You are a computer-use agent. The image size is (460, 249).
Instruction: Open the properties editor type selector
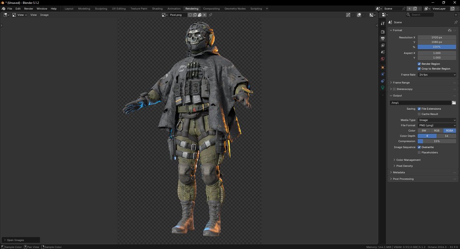pyautogui.click(x=385, y=15)
